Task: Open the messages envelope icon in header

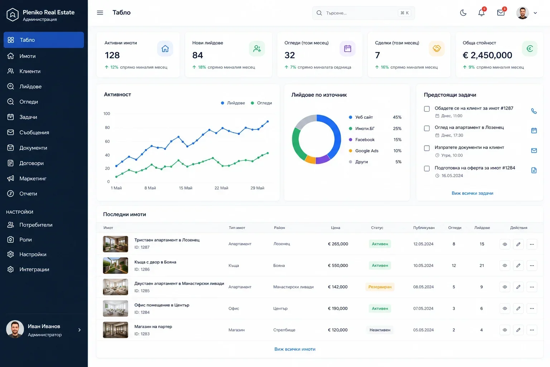Action: coord(501,13)
